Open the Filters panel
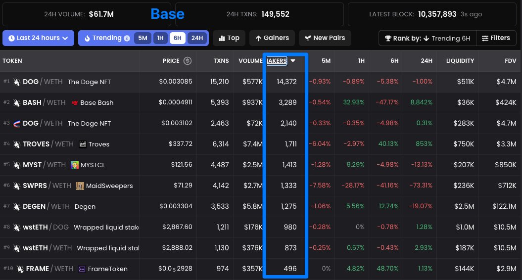The image size is (522, 280). [496, 38]
